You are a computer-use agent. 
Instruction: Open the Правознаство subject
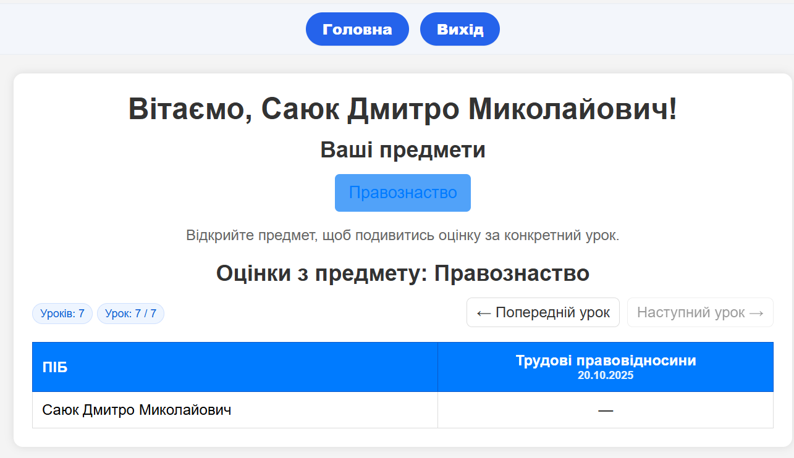tap(402, 193)
